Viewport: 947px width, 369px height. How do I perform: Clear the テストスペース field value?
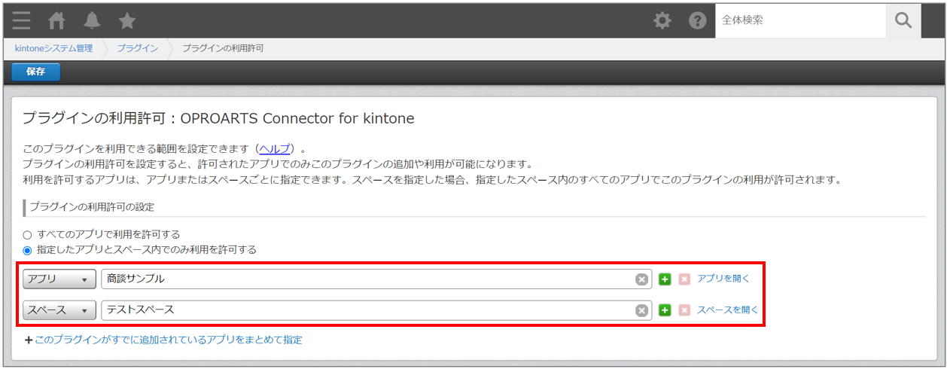(641, 310)
